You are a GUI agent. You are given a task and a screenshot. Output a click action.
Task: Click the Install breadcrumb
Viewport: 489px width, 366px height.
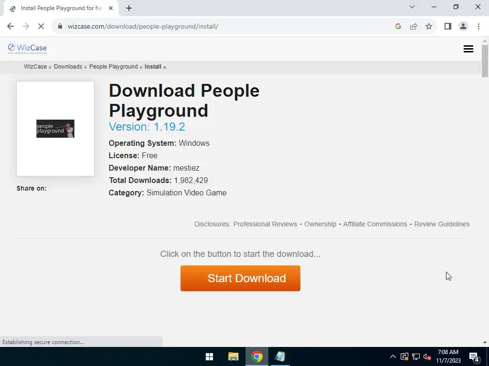[x=153, y=67]
